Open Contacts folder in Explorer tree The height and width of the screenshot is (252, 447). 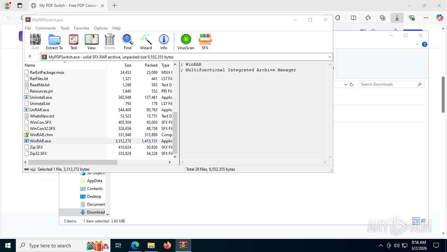(91, 189)
